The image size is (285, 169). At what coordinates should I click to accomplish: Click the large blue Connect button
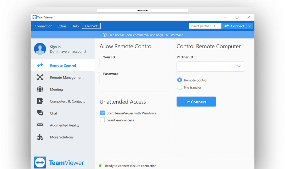pos(196,102)
